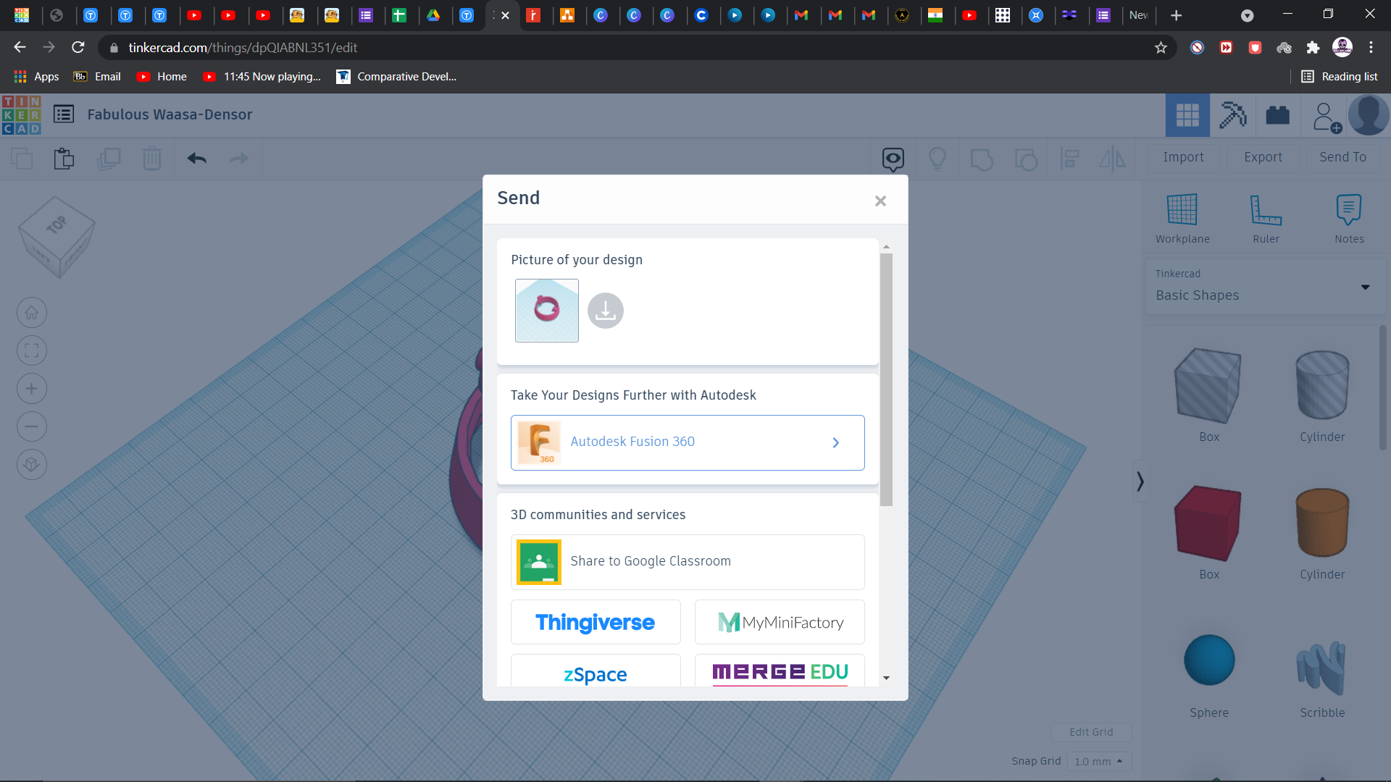1391x782 pixels.
Task: Click the Fit all in view icon
Action: coord(31,350)
